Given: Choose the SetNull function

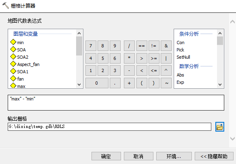Looking at the screenshot, I should pyautogui.click(x=183, y=57).
